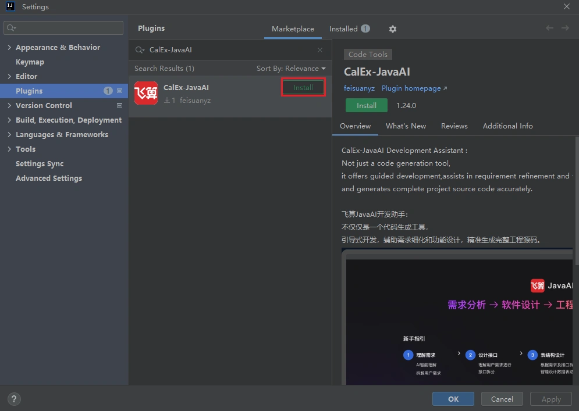Image resolution: width=579 pixels, height=411 pixels.
Task: Click the green Install button
Action: click(366, 105)
